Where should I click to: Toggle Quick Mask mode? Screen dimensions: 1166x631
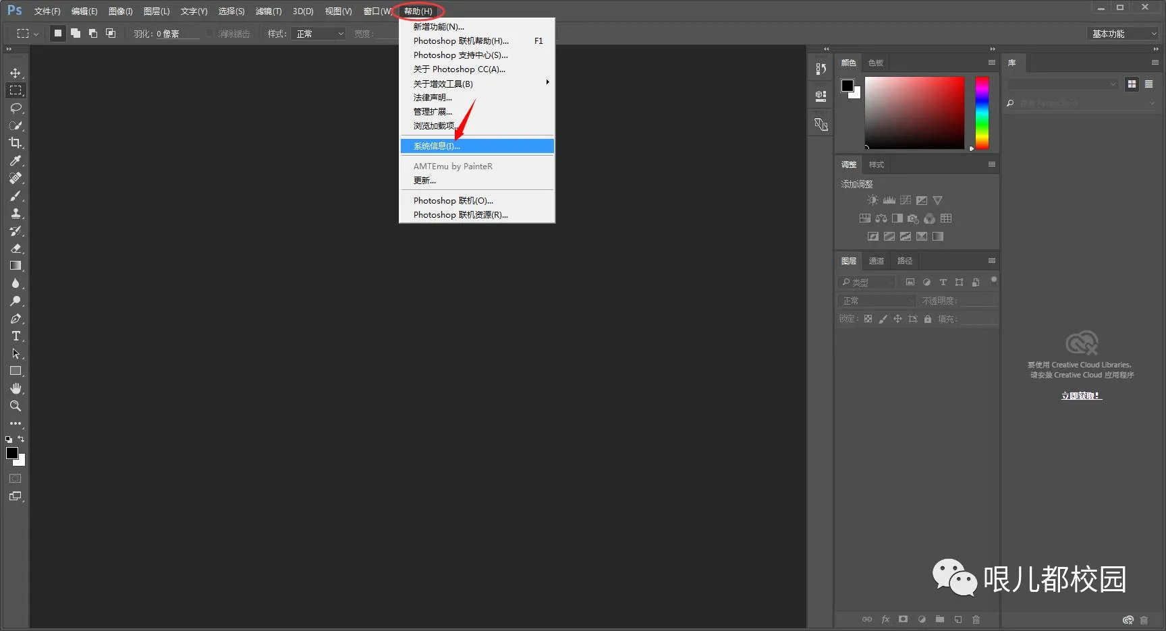point(16,479)
